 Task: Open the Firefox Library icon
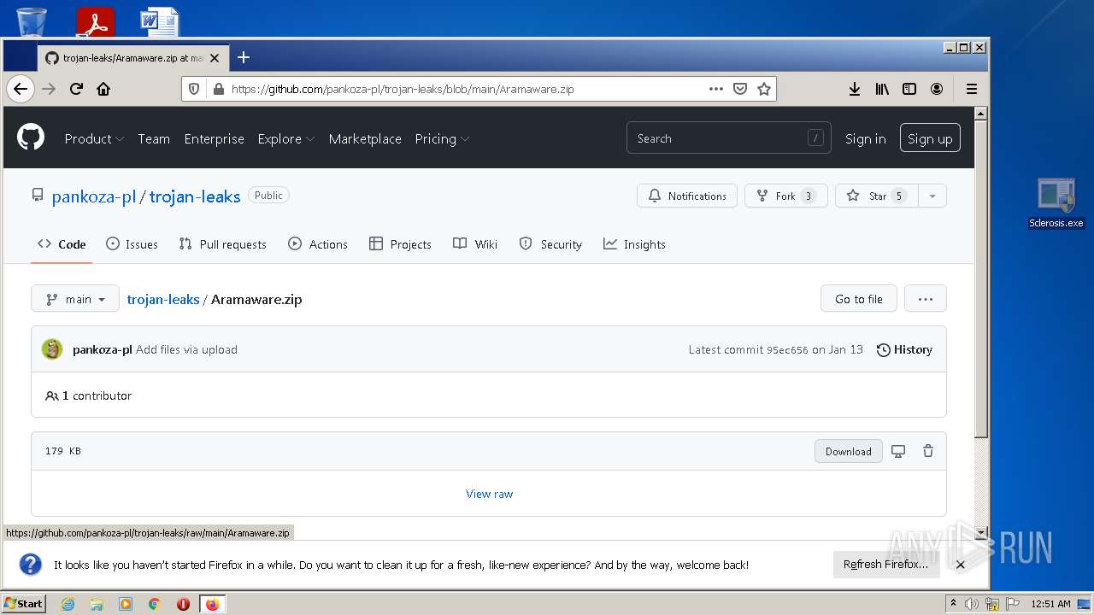pos(882,89)
